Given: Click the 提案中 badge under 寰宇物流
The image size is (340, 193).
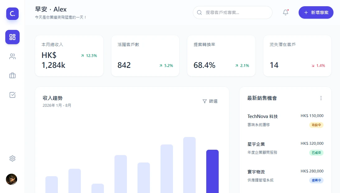Looking at the screenshot, I should (x=316, y=180).
